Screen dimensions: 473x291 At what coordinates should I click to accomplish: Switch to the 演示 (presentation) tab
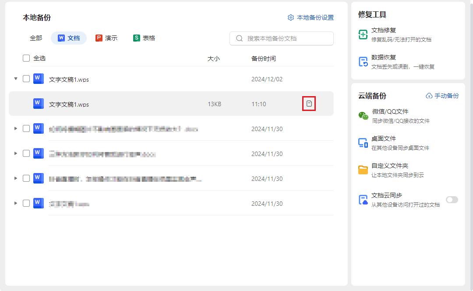(x=106, y=38)
